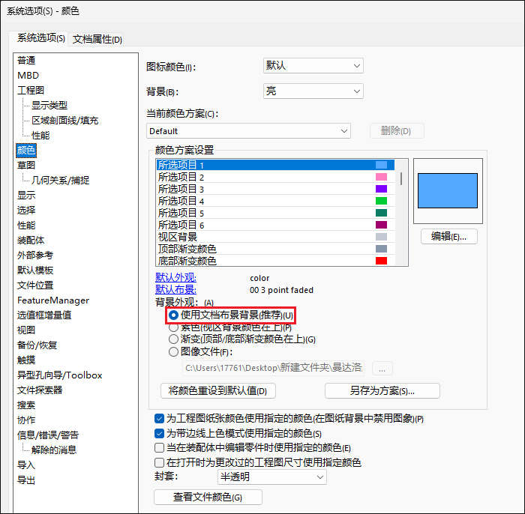The image size is (525, 514).
Task: Uncheck 为工程图纸张颜色使用指定的颜色 checkbox
Action: click(x=159, y=418)
